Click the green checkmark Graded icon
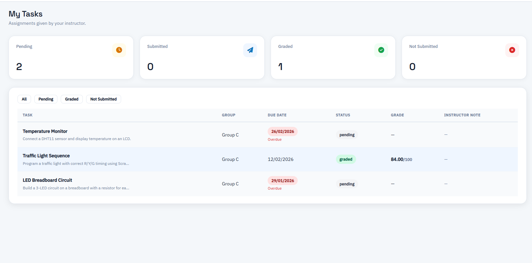The height and width of the screenshot is (263, 532). pyautogui.click(x=381, y=50)
